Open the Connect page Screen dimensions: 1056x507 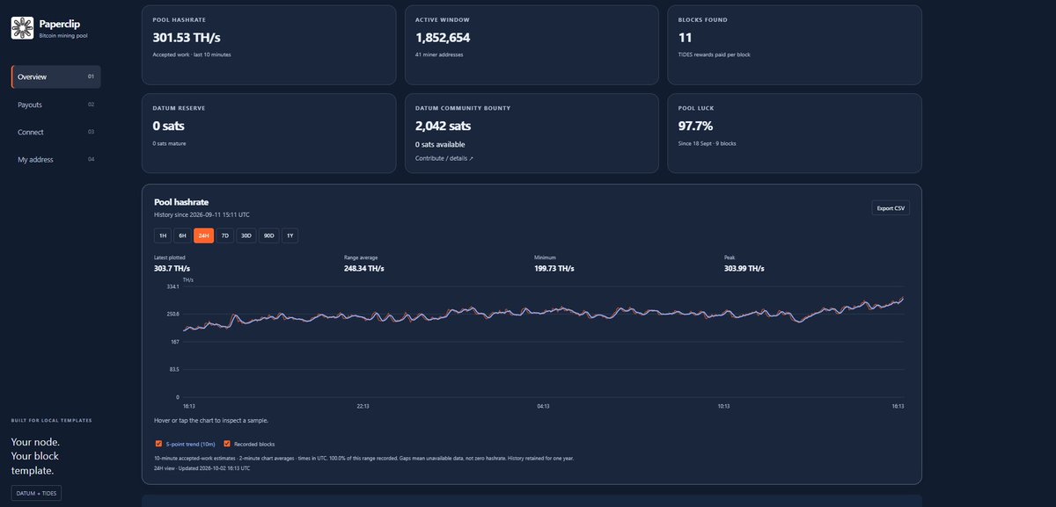pos(55,132)
